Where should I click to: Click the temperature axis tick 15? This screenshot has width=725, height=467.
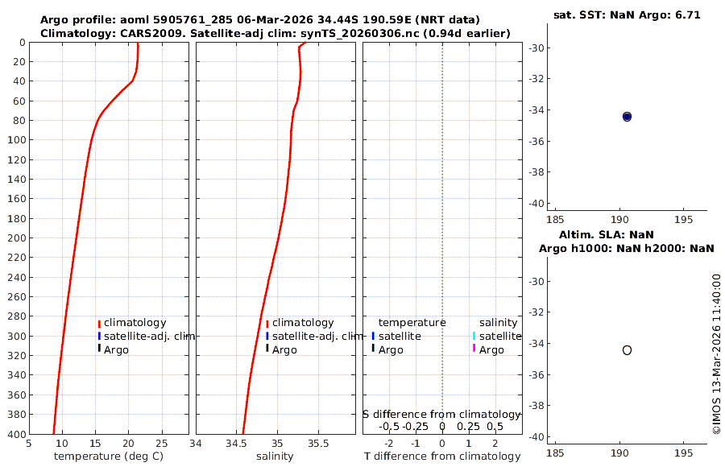95,444
